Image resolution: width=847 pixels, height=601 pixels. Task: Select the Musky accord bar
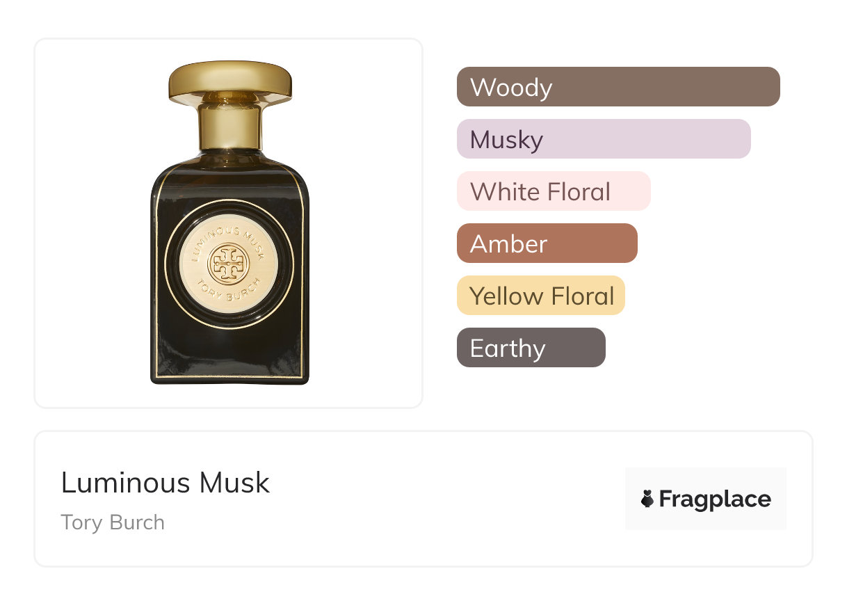pos(603,139)
